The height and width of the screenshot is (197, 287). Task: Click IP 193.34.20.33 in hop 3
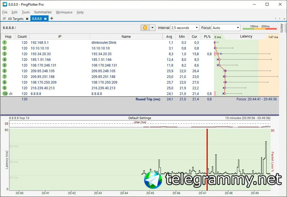[41, 54]
